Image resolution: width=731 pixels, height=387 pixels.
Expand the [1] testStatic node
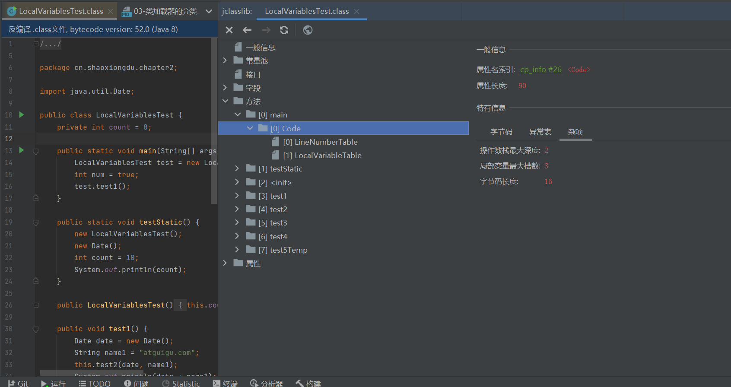click(237, 168)
